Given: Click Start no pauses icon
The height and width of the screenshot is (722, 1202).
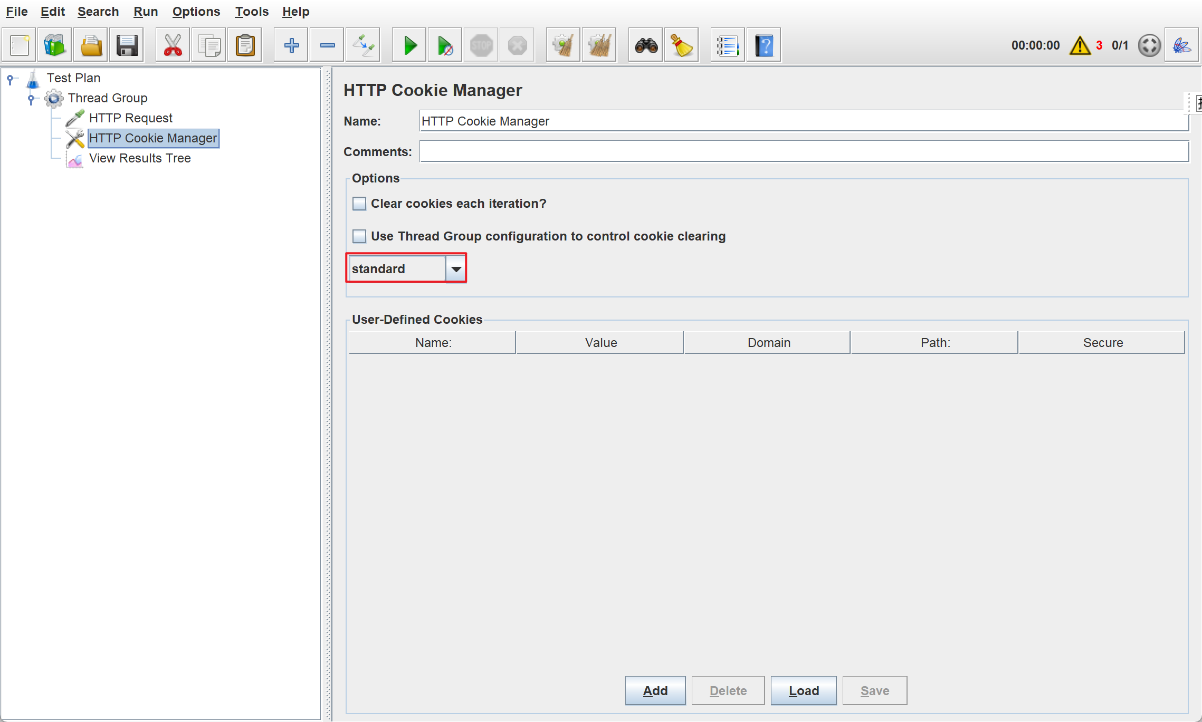Looking at the screenshot, I should (x=445, y=45).
